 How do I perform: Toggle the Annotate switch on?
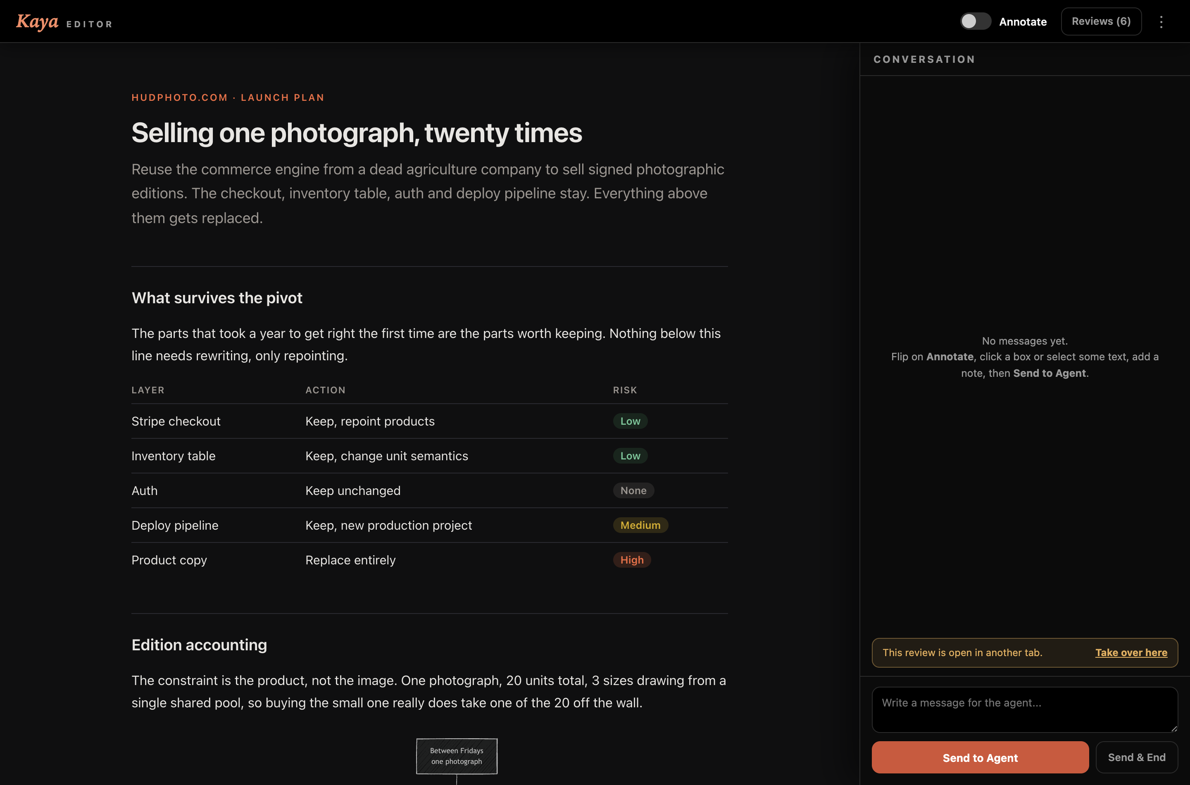tap(975, 21)
